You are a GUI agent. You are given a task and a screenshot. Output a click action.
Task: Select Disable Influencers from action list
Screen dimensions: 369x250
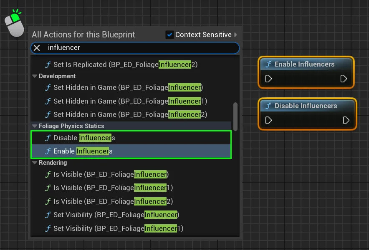84,138
